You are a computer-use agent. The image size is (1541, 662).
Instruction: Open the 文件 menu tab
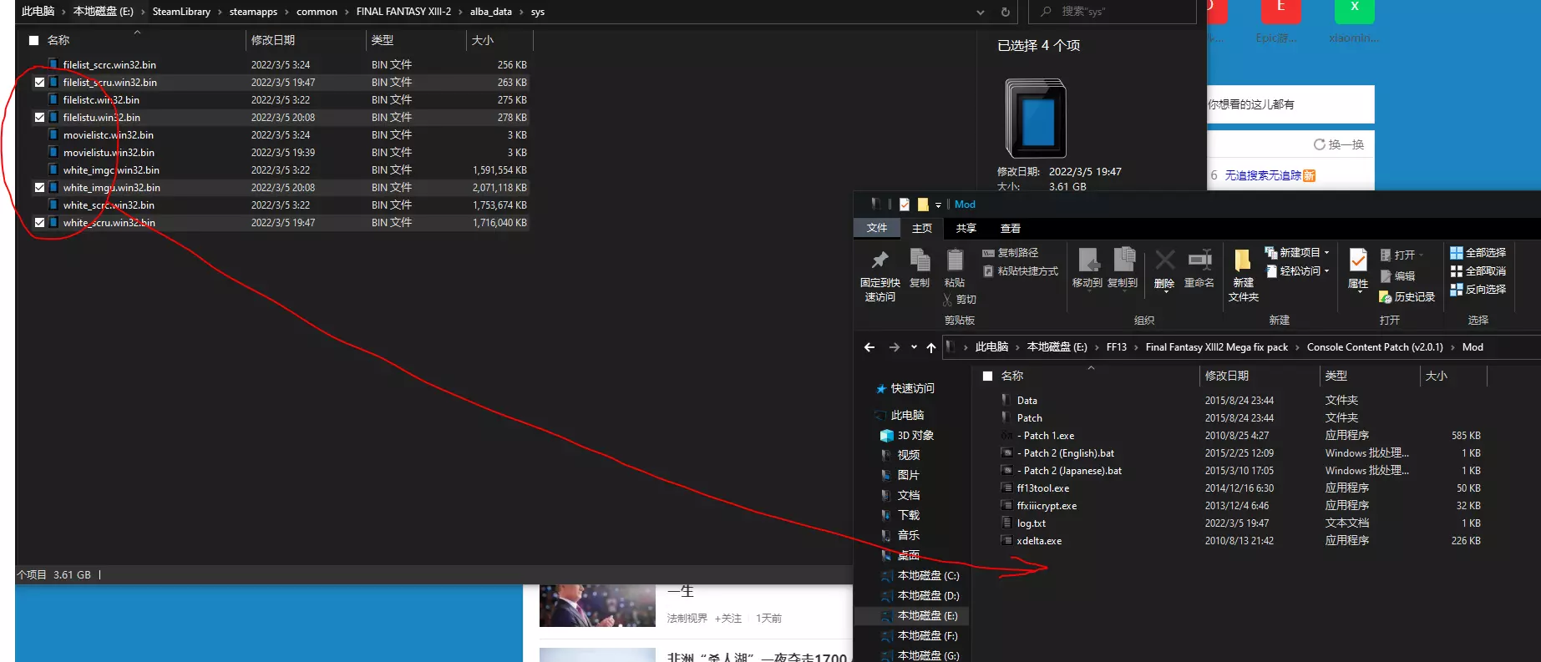[876, 228]
